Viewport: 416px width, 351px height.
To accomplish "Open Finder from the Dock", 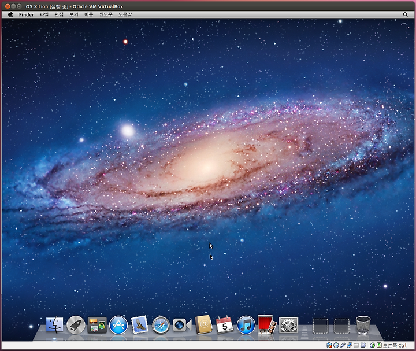I will click(55, 325).
